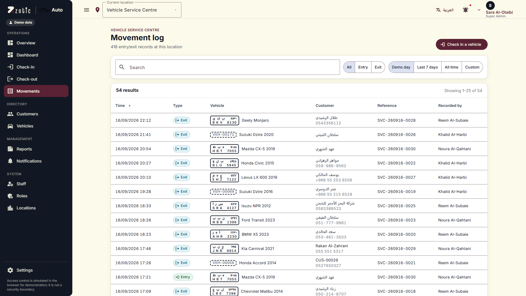The image size is (526, 296).
Task: Click the Exit badge at 22:12
Action: [x=182, y=120]
